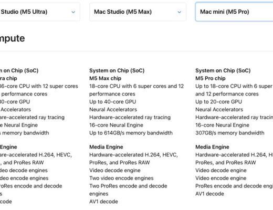Open the Mac mini (M5 Pro) model dropdown
This screenshot has width=273, height=210.
234,12
